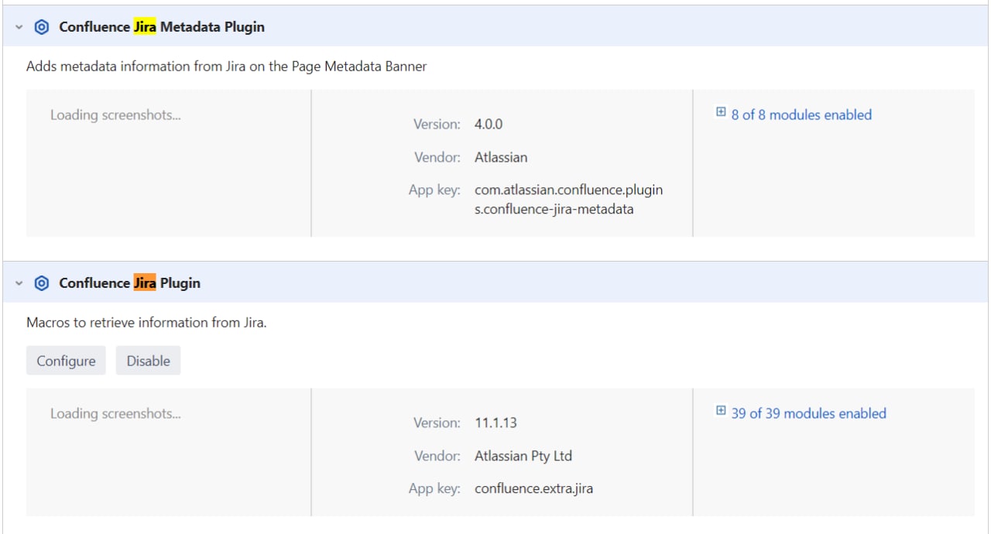Click the description 'Adds metadata information from Jira on the Page Metadata Banner'
991x534 pixels.
pyautogui.click(x=226, y=67)
